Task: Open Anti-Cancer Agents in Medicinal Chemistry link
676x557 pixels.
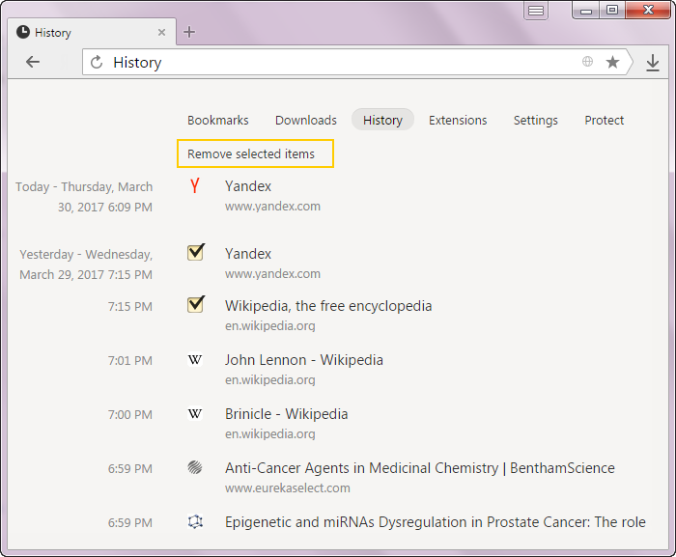Action: pyautogui.click(x=420, y=468)
